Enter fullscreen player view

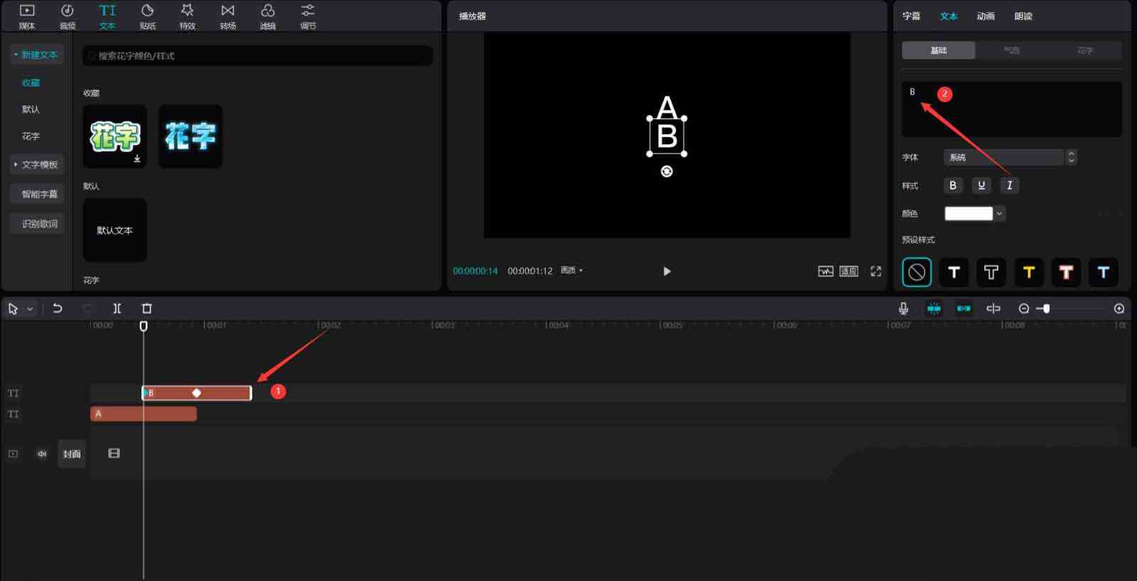click(876, 271)
